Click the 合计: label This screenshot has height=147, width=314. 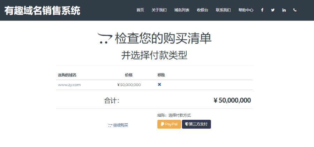point(112,100)
